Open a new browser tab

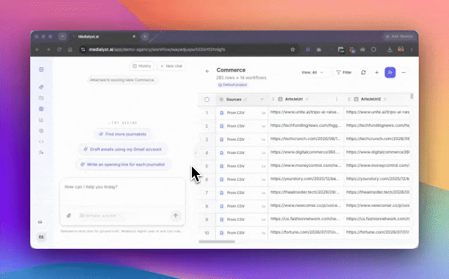click(145, 37)
